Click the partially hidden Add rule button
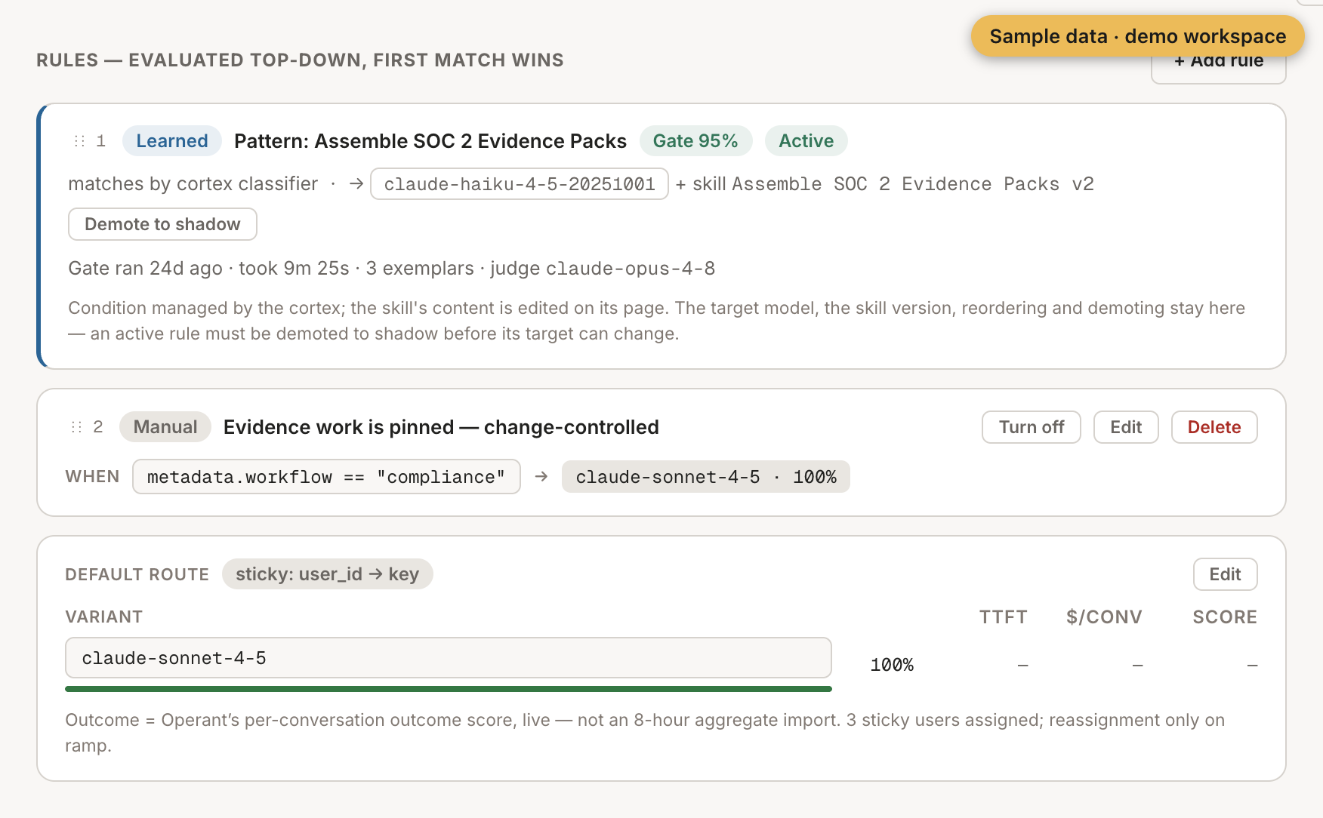The image size is (1323, 818). coord(1219,69)
